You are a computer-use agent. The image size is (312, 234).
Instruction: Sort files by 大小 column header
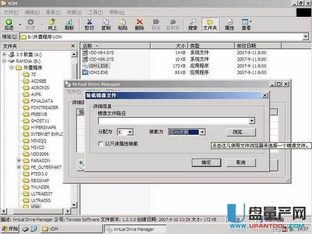pos(169,46)
